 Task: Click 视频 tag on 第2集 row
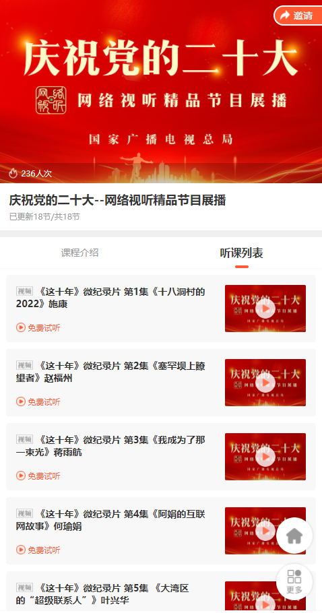coord(24,365)
